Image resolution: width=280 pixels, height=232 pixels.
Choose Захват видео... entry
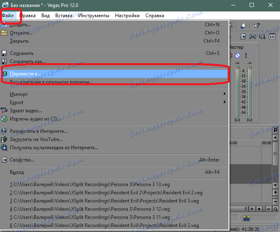(x=115, y=111)
